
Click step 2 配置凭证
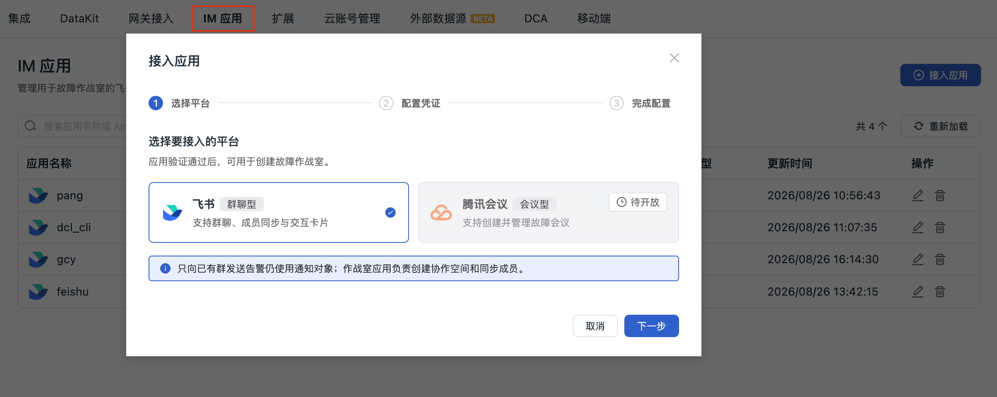[410, 103]
